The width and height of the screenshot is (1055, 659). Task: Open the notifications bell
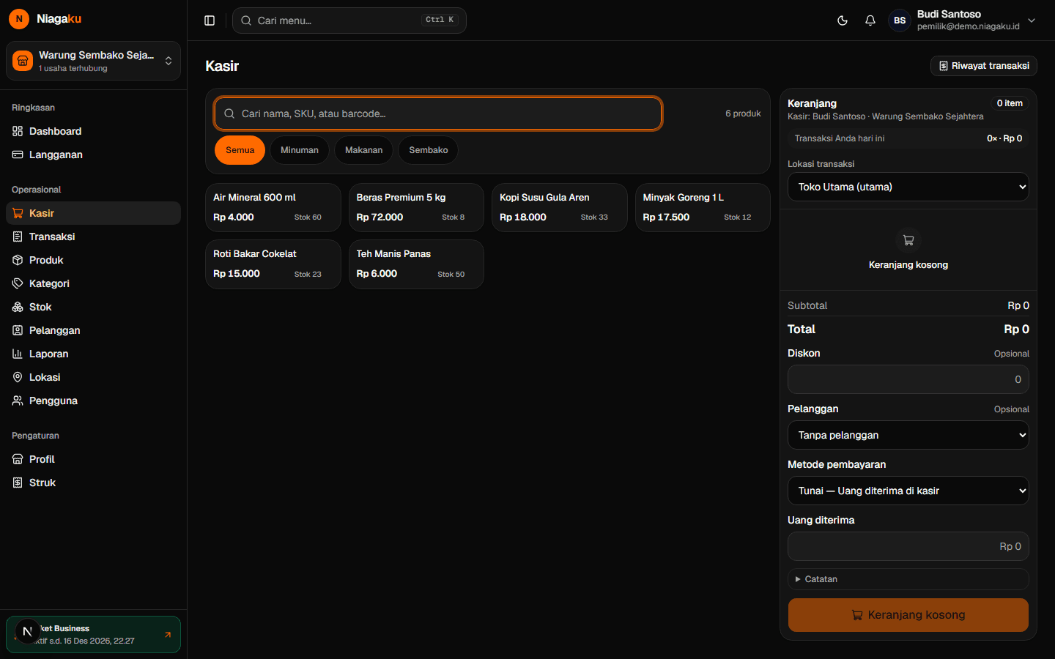(870, 21)
